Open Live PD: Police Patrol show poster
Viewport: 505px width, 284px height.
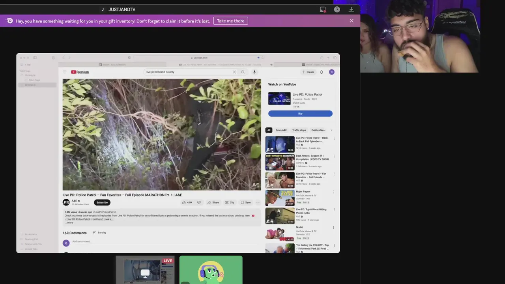click(x=279, y=99)
